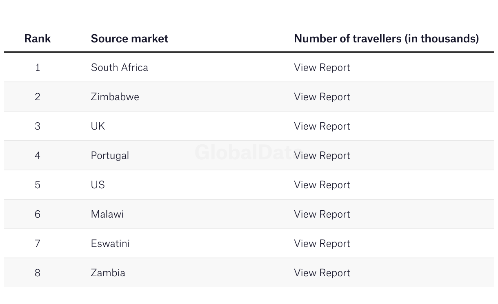This screenshot has height=304, width=498.
Task: Select the Zimbabwe source market cell
Action: click(x=115, y=97)
